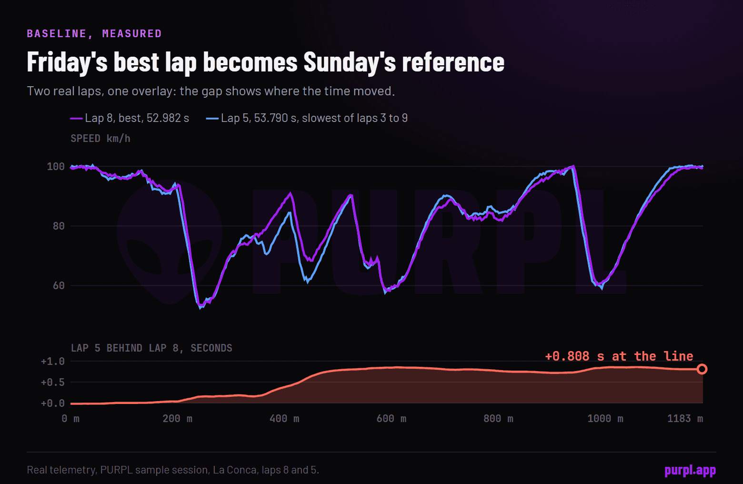Click the "+0.808 s at the line" annotation
The image size is (743, 484).
[619, 356]
